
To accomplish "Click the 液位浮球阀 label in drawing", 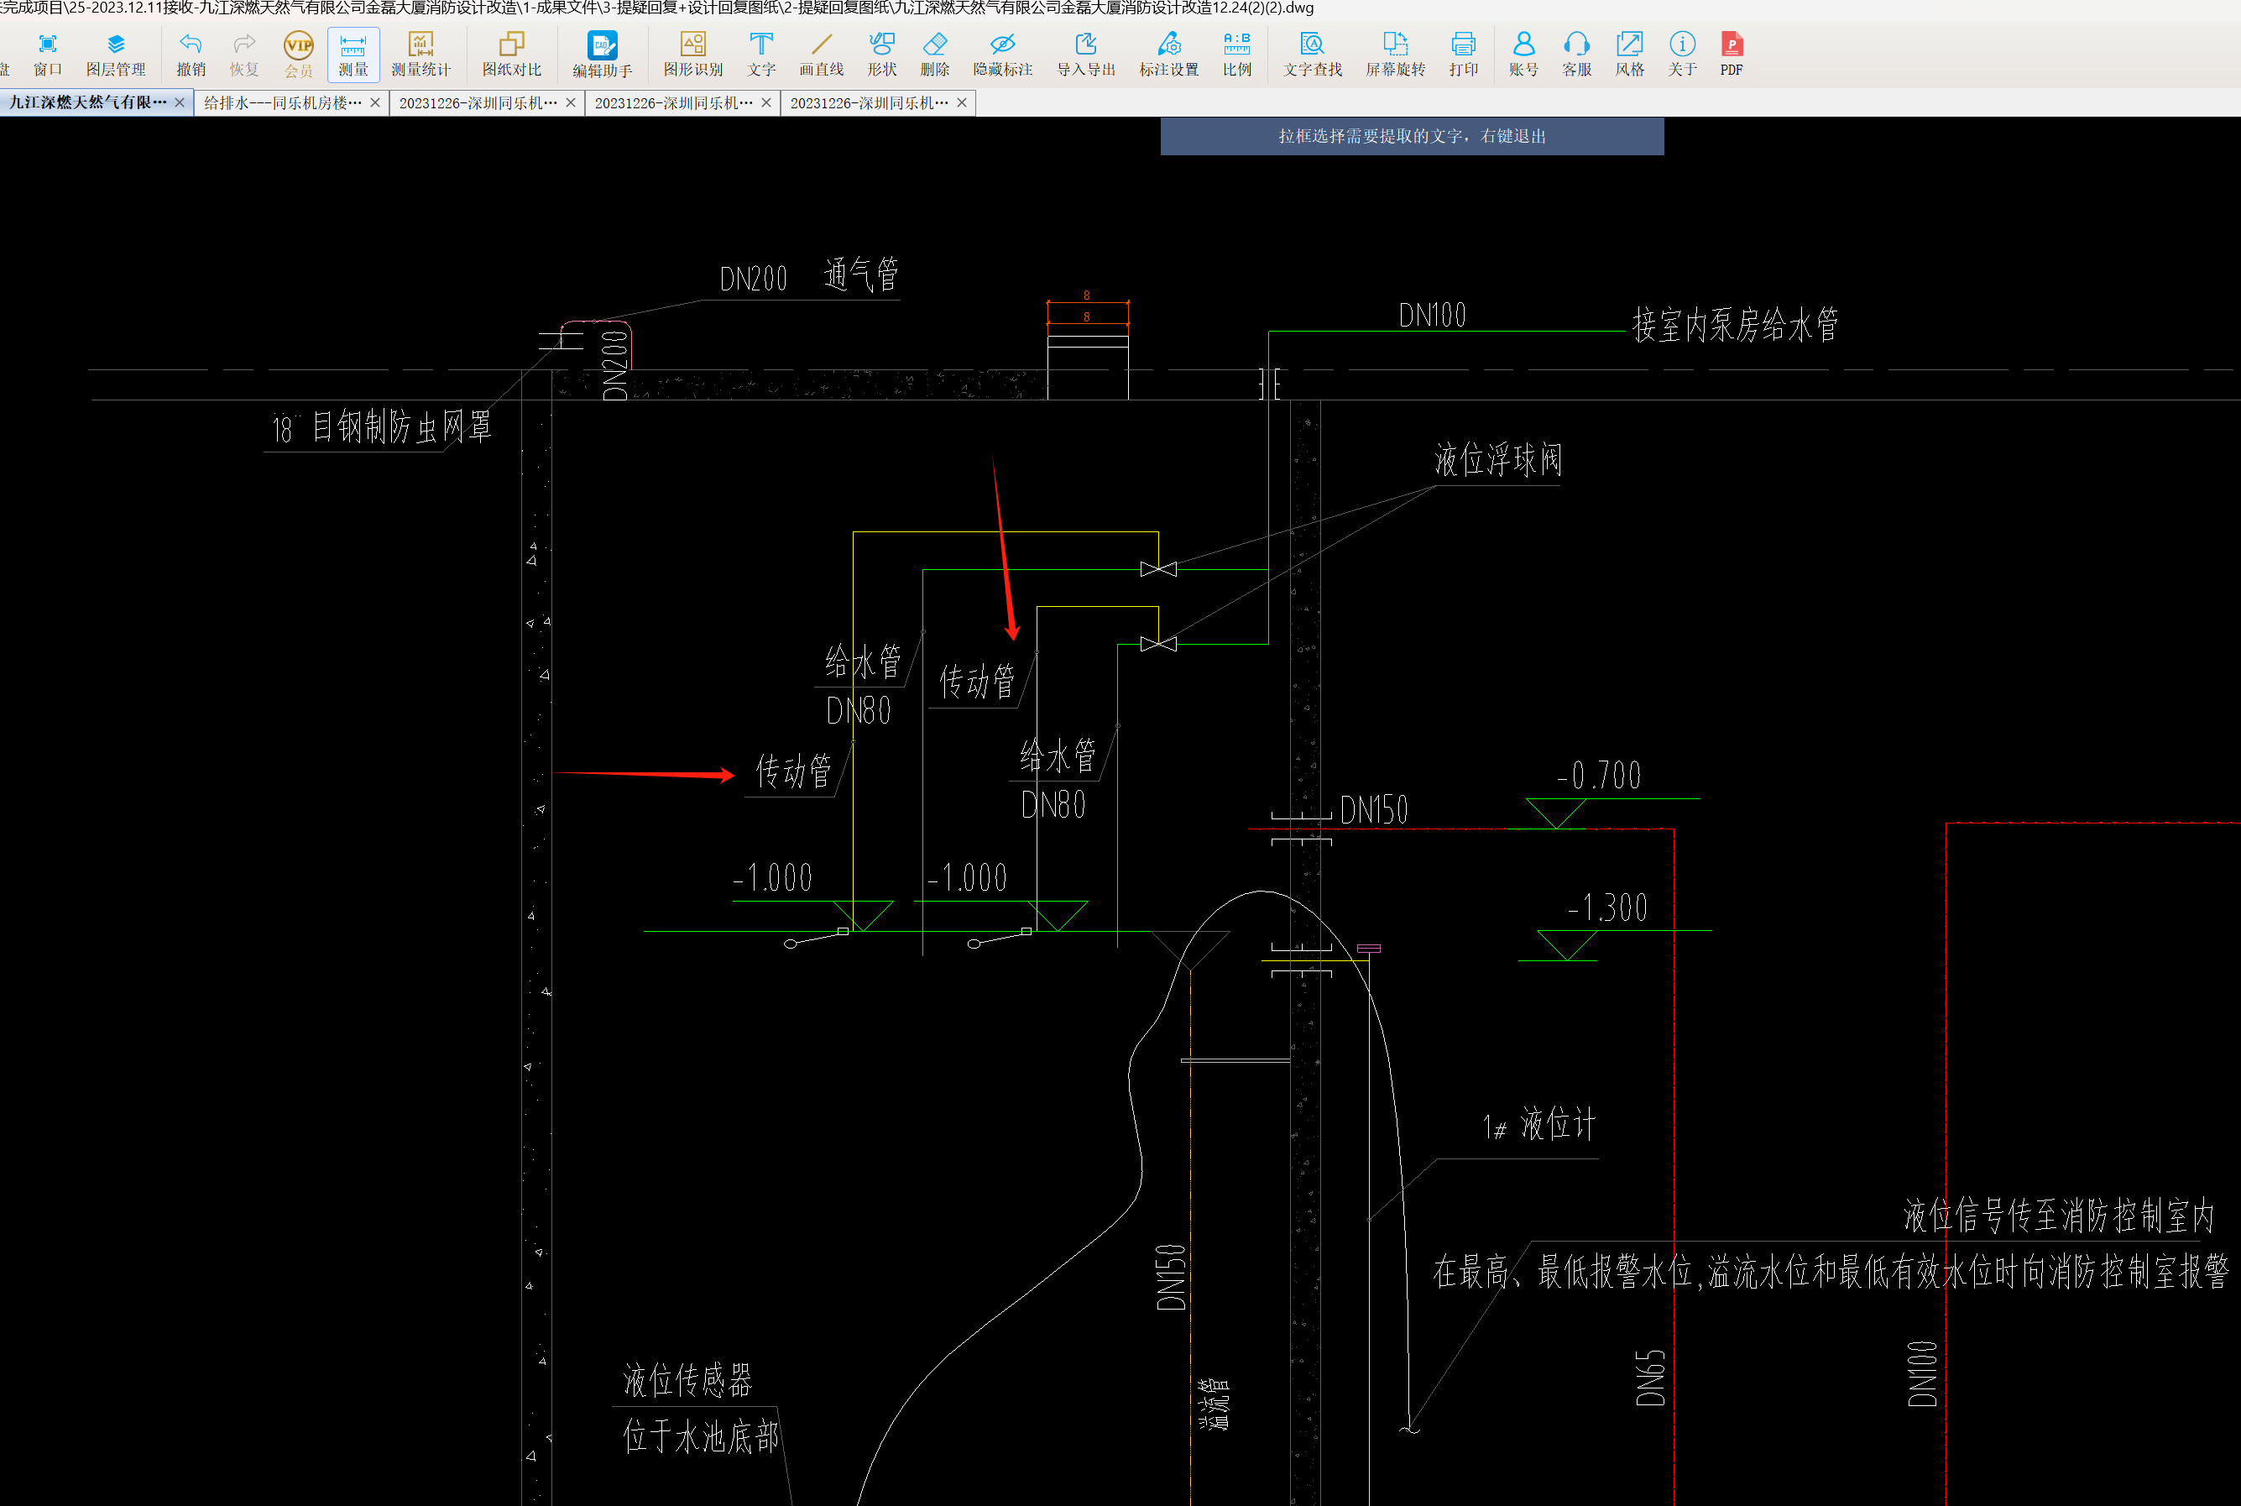I will point(1498,459).
